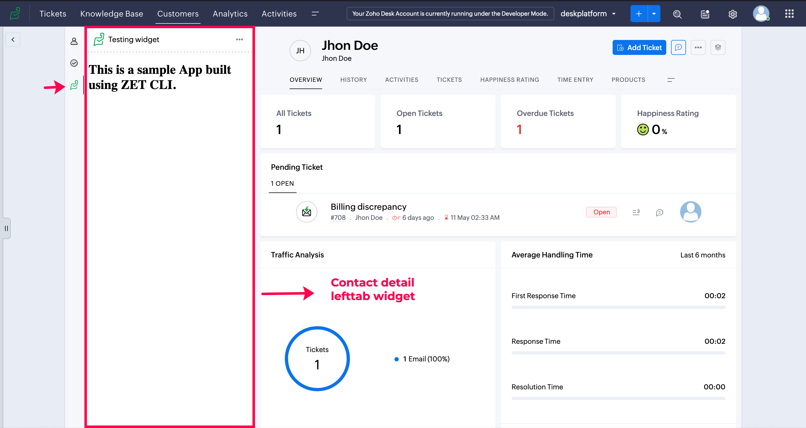Switch to the contact Tickets tab
Screen dimensions: 806x428
pos(449,80)
